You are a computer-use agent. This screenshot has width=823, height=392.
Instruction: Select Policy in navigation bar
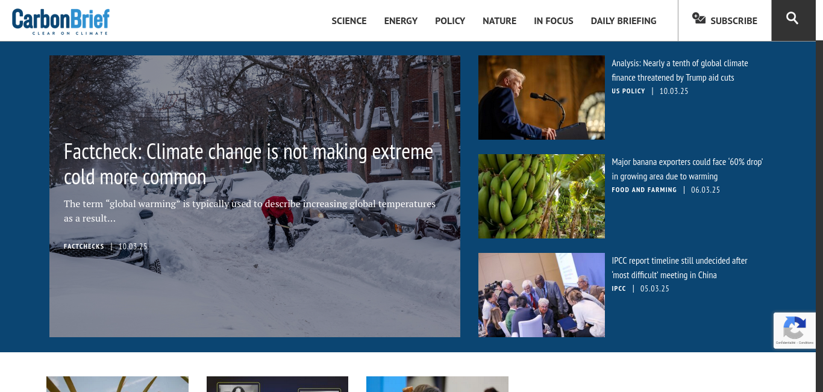coord(450,21)
